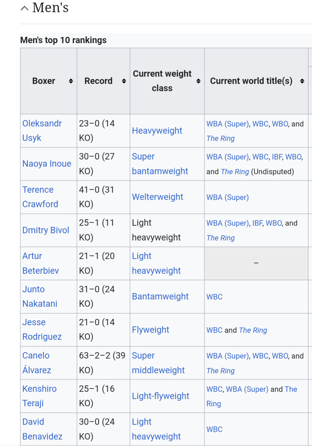This screenshot has width=312, height=446.
Task: Click empty title dash in Beterbiev row
Action: coord(256,263)
